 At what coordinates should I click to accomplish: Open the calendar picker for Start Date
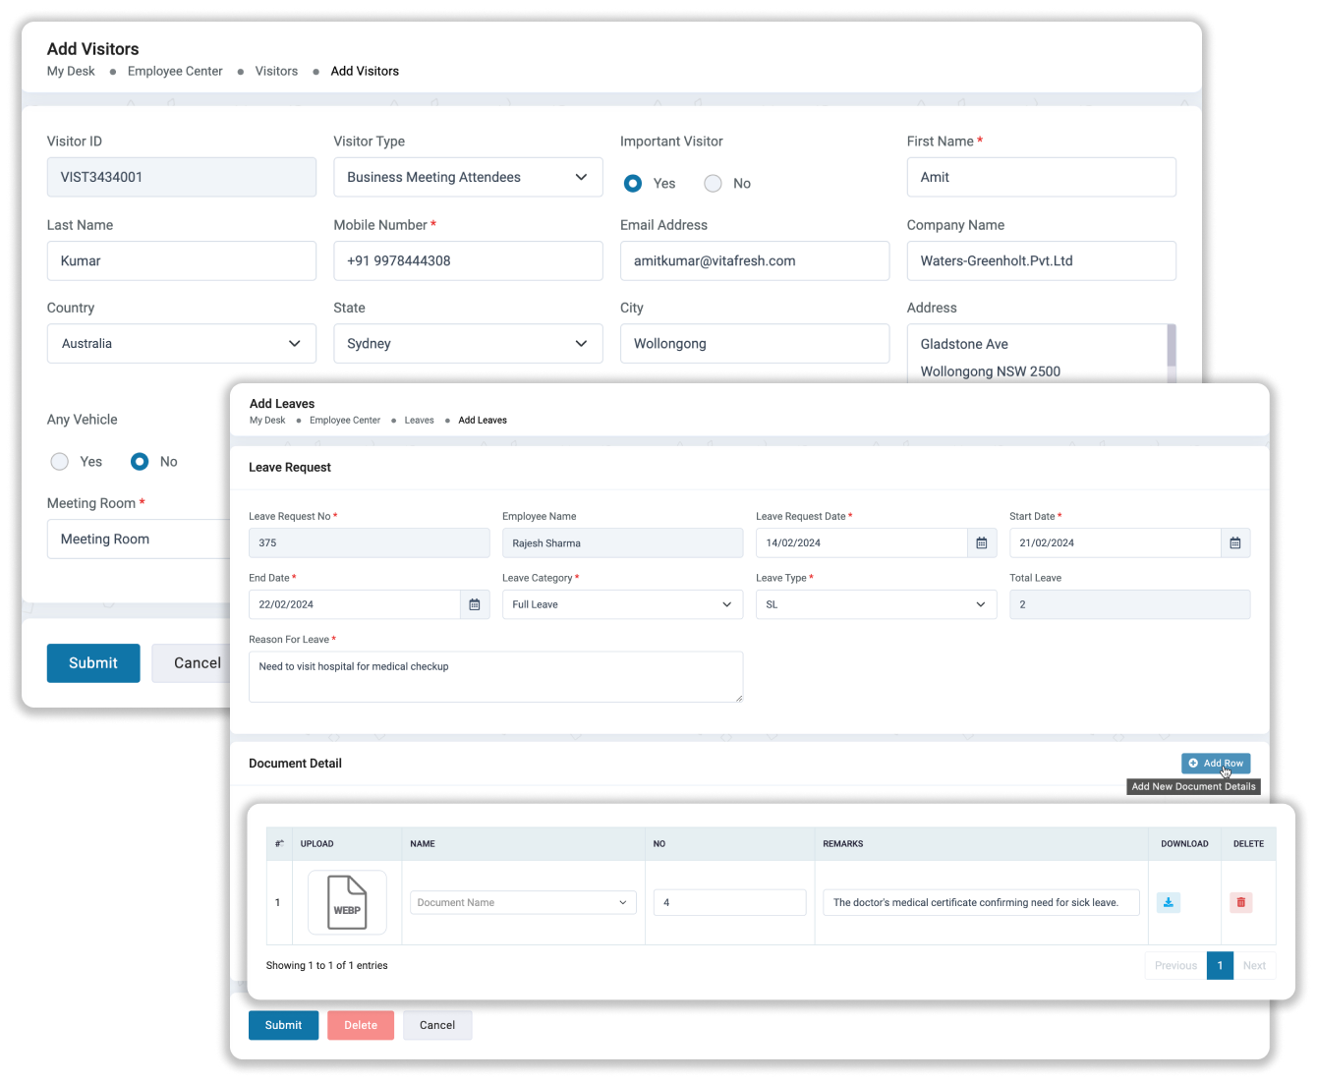1234,542
